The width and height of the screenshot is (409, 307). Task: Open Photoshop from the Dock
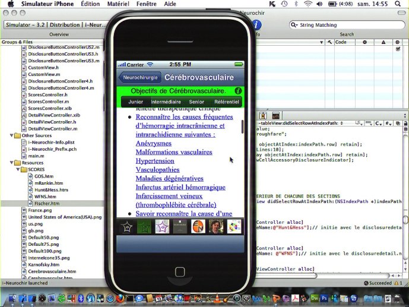(x=324, y=298)
